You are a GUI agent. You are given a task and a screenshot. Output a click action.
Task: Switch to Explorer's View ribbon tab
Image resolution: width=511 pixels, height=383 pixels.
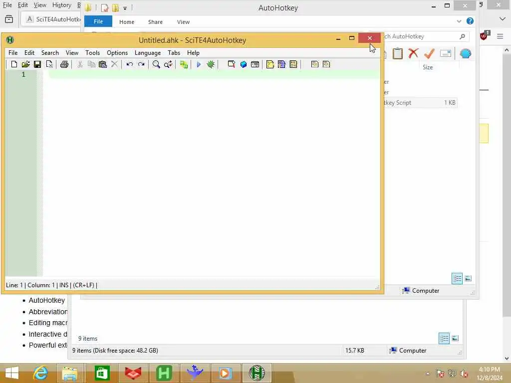183,22
